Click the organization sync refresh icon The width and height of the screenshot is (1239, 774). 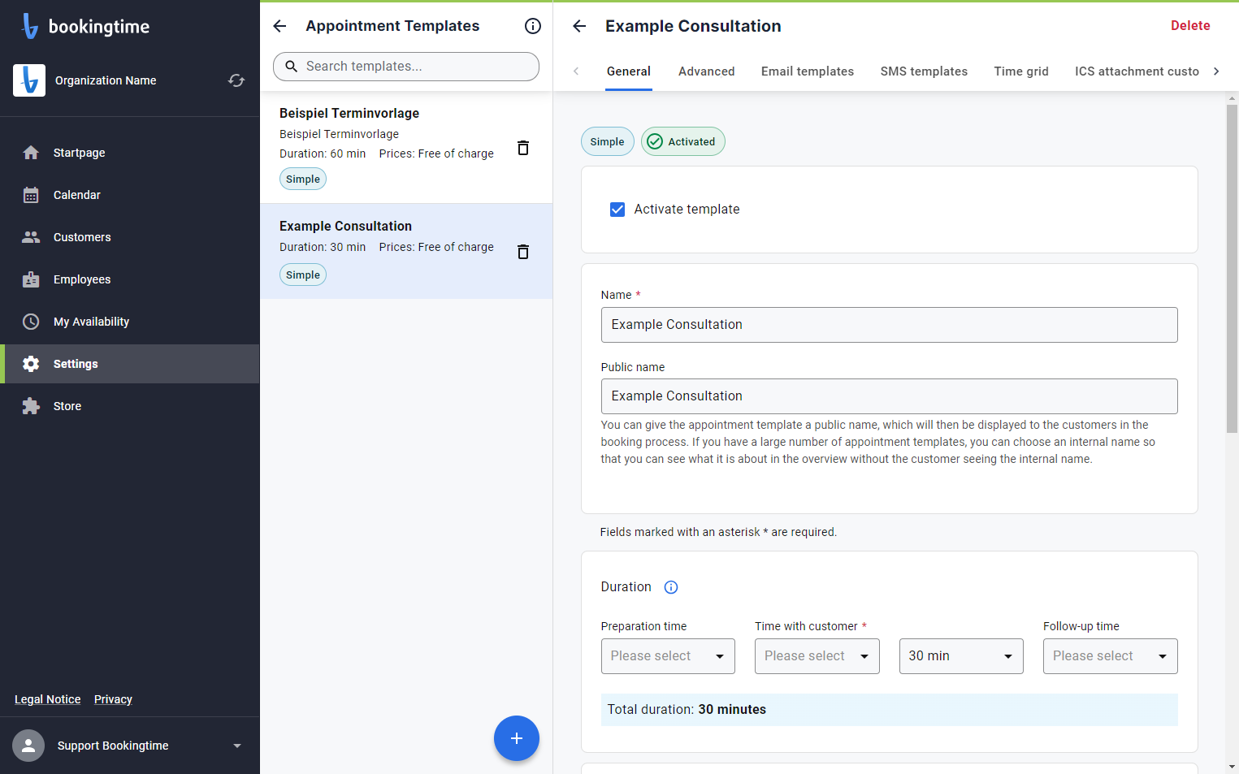tap(236, 80)
